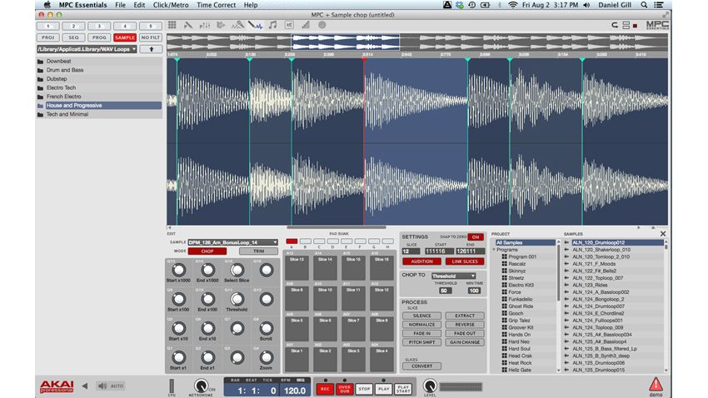Open the Help menu
This screenshot has height=398, width=708.
click(251, 5)
